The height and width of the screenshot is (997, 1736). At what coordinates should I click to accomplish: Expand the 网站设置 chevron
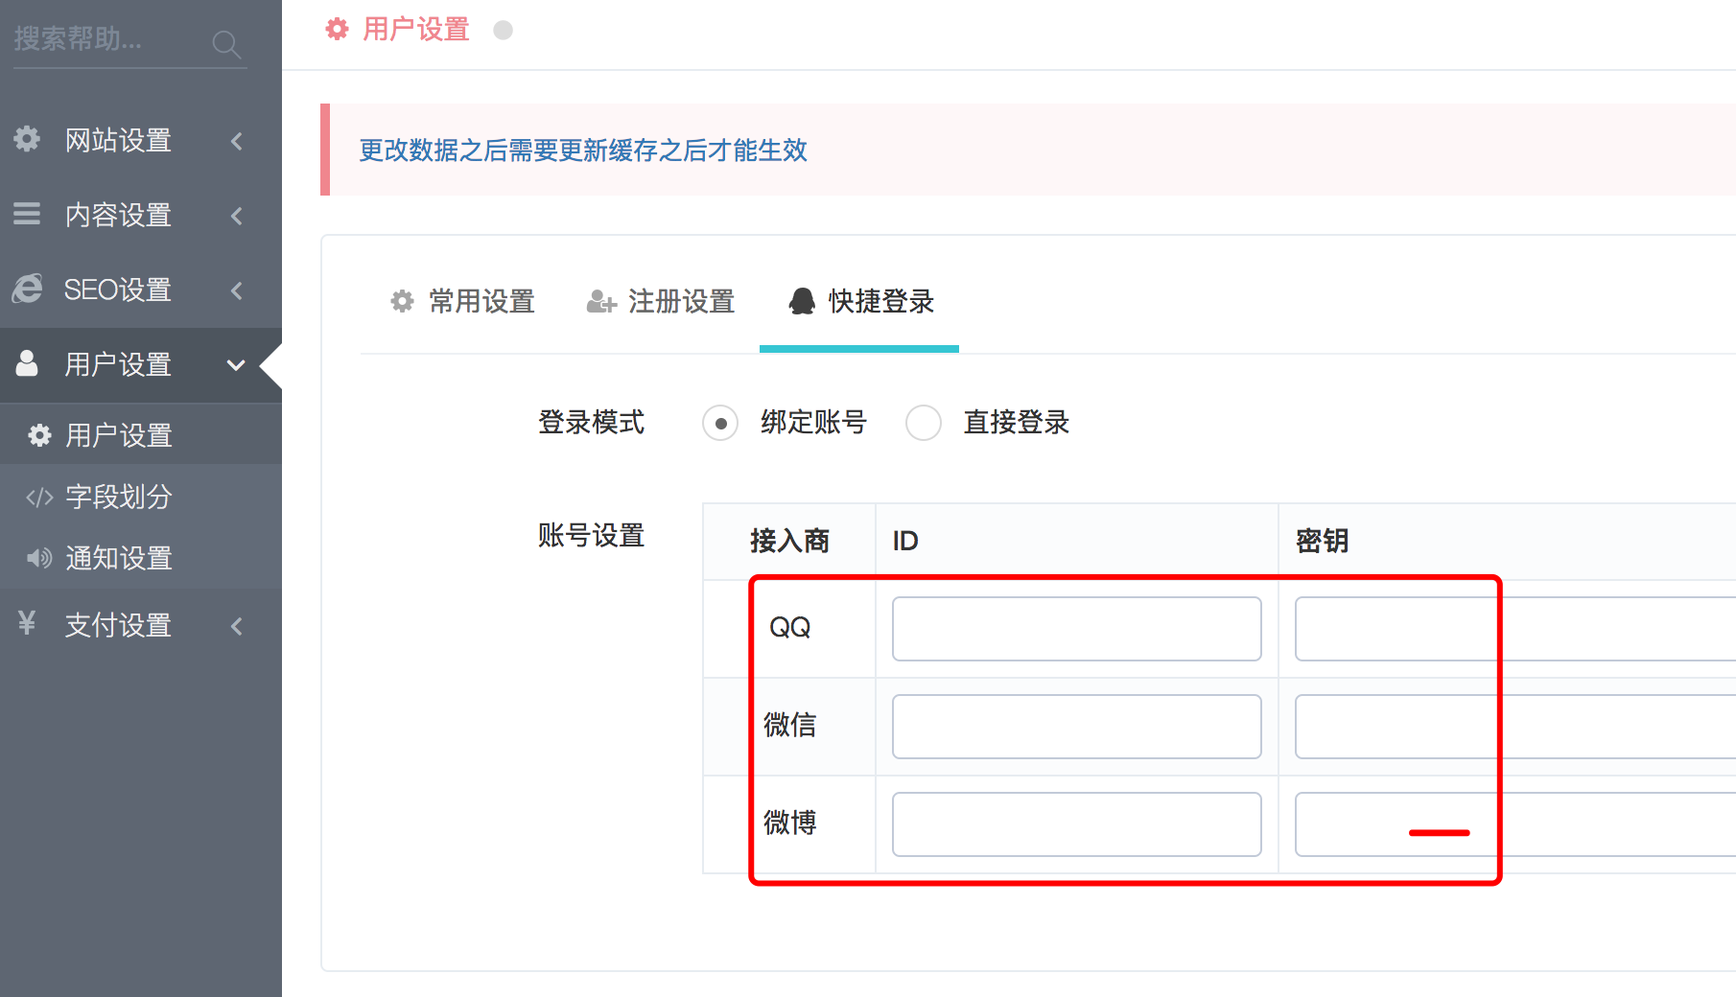pos(237,141)
